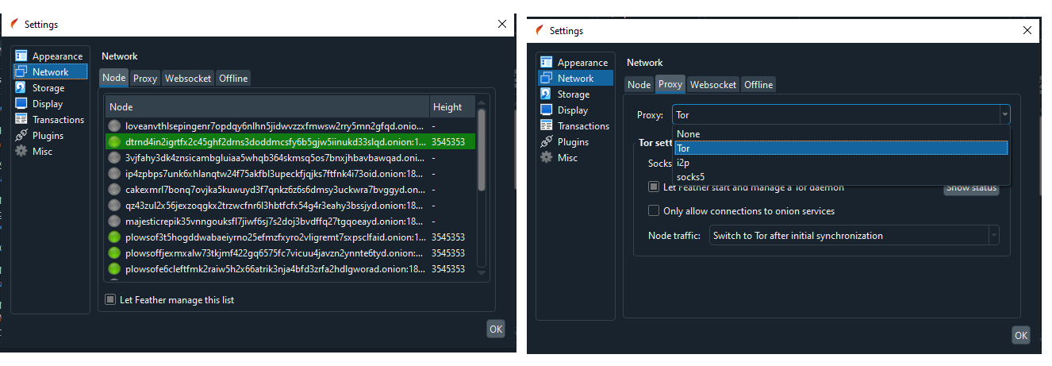The width and height of the screenshot is (1052, 366).
Task: Choose Tor from the Proxy dropdown list
Action: pos(841,148)
